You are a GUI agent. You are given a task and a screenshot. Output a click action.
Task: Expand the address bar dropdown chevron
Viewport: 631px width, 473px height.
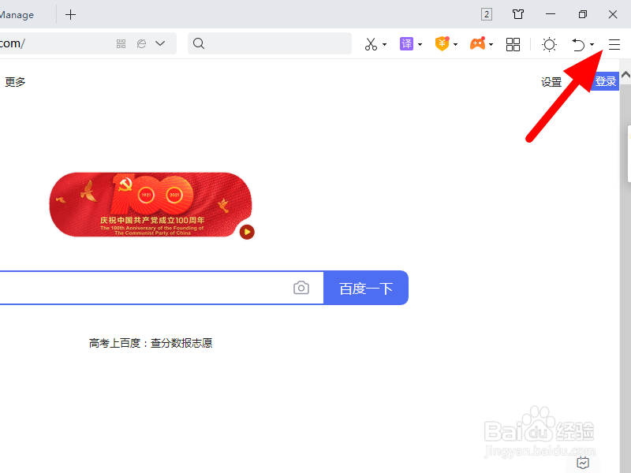pos(159,44)
